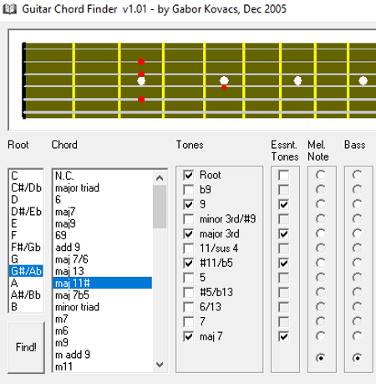Screen dimensions: 376x384
Task: Click the white marker at seventh fret
Action: tap(297, 81)
